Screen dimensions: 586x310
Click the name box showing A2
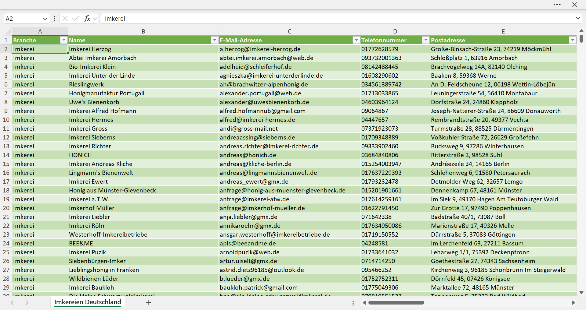tap(23, 19)
